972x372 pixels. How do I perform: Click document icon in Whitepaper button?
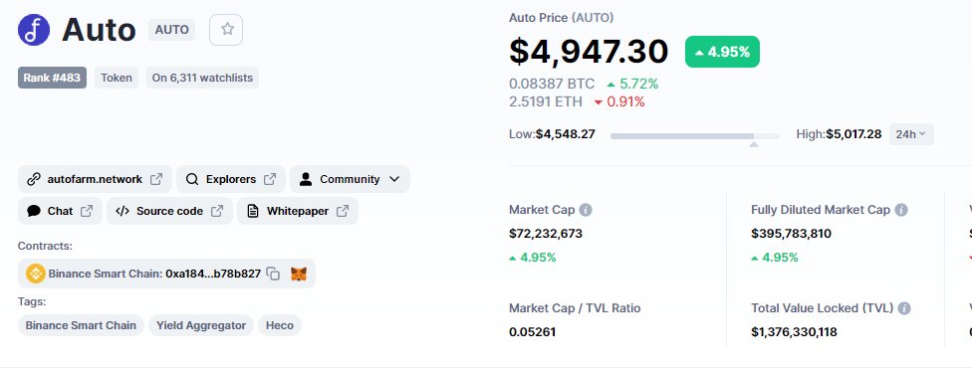pyautogui.click(x=252, y=211)
